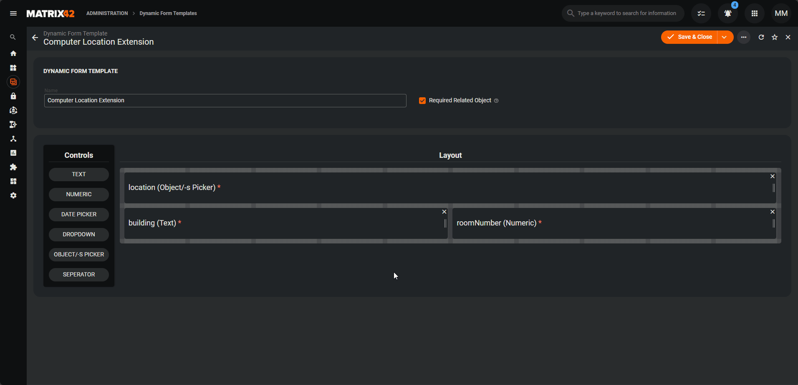Image resolution: width=798 pixels, height=385 pixels.
Task: Open the Save & Close dropdown arrow
Action: click(725, 37)
